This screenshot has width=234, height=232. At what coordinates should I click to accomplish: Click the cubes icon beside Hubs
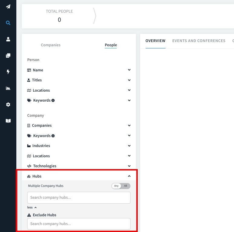pyautogui.click(x=29, y=176)
